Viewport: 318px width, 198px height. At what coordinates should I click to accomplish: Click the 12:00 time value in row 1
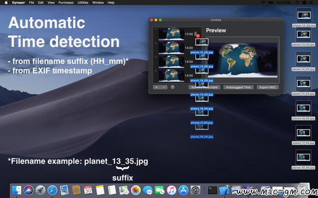coord(189,34)
